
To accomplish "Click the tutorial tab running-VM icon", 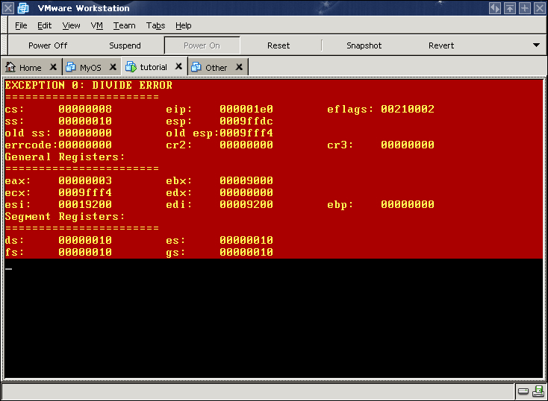I will click(131, 66).
